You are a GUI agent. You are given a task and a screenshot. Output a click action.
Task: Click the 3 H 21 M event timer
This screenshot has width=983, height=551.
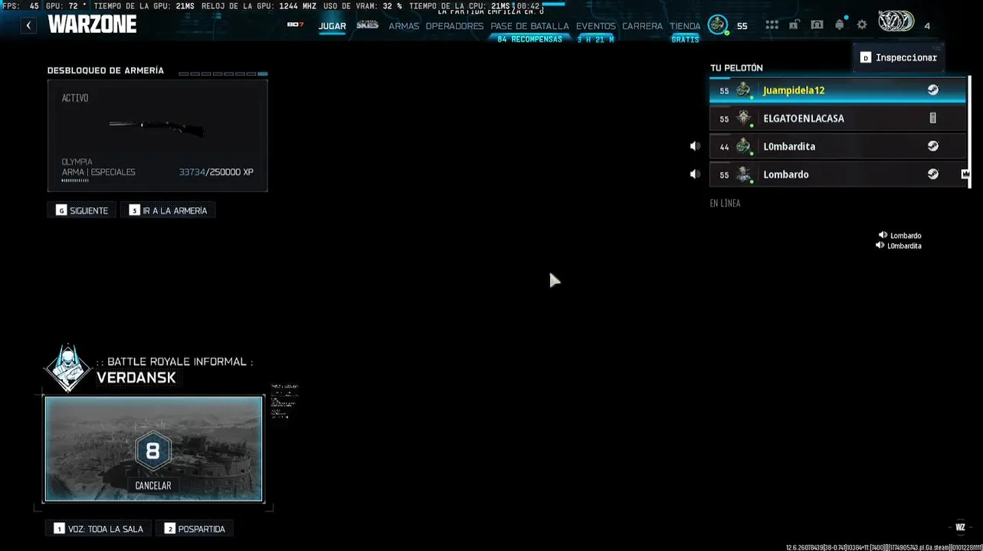point(595,39)
